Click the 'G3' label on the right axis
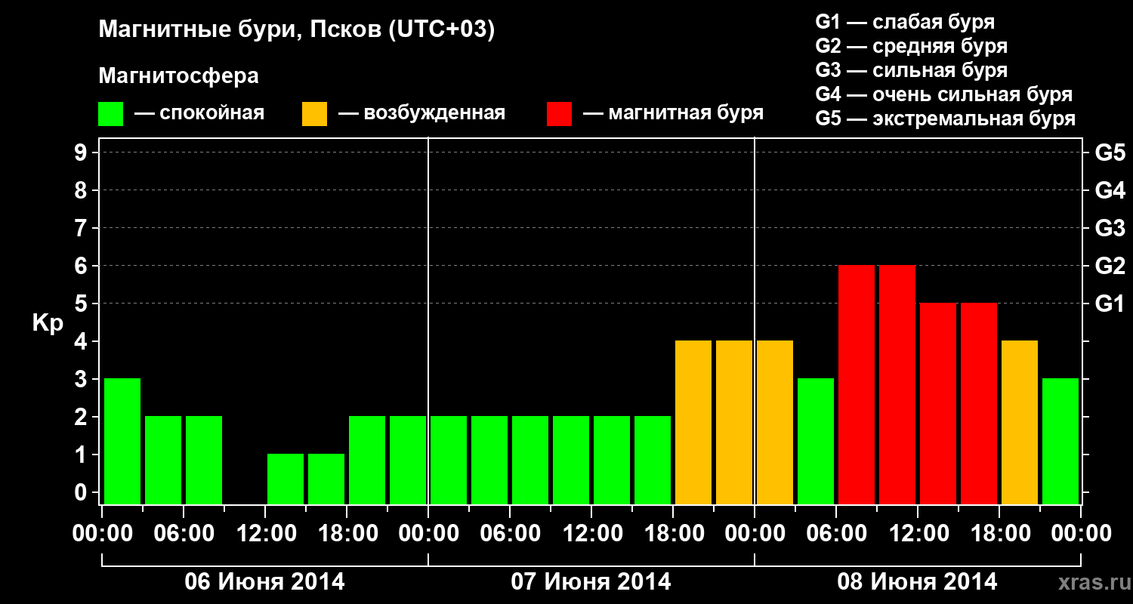This screenshot has width=1133, height=604. click(1110, 228)
